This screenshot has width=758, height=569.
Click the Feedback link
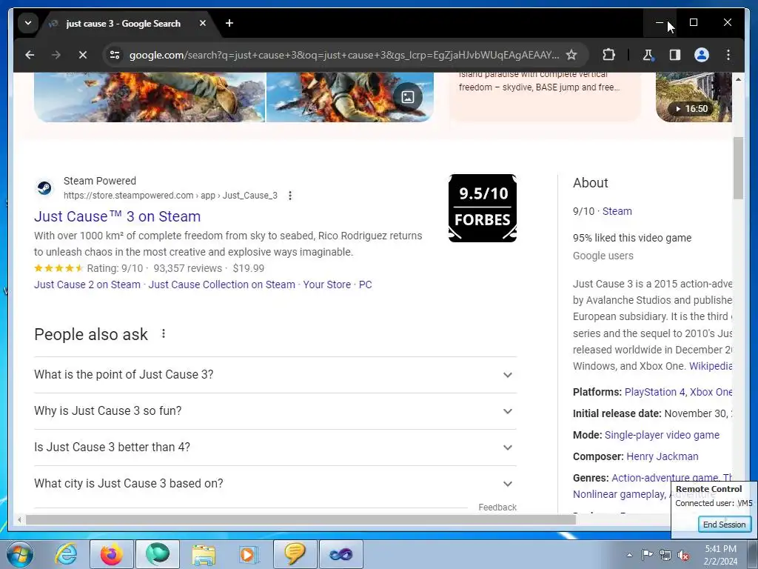point(497,507)
